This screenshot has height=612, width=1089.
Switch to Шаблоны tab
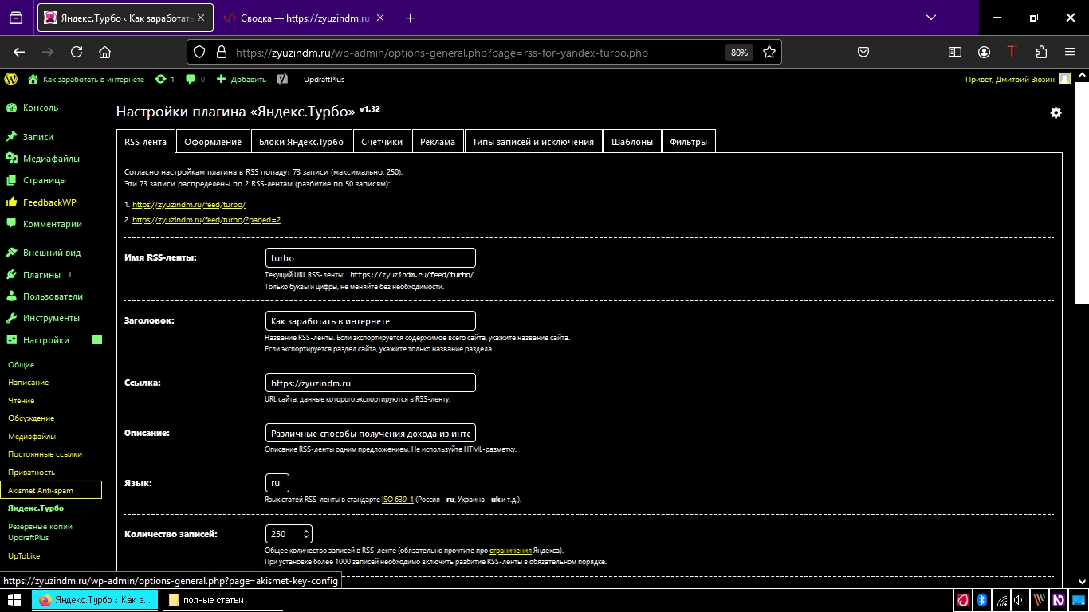point(632,141)
